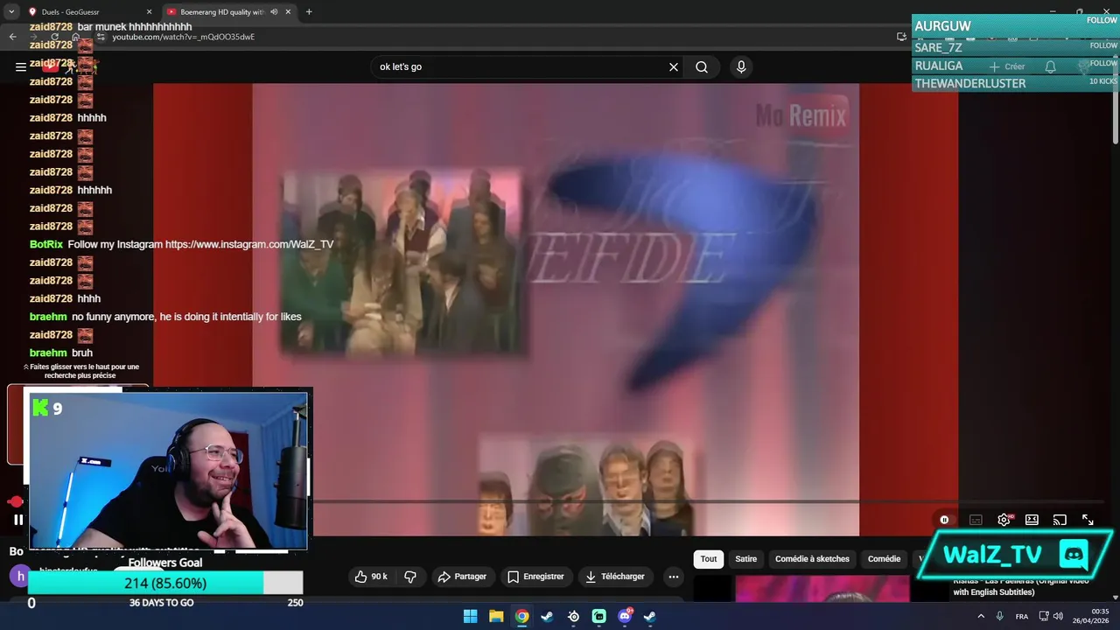Image resolution: width=1120 pixels, height=630 pixels.
Task: Enter fullscreen with the expand arrows
Action: (1088, 520)
